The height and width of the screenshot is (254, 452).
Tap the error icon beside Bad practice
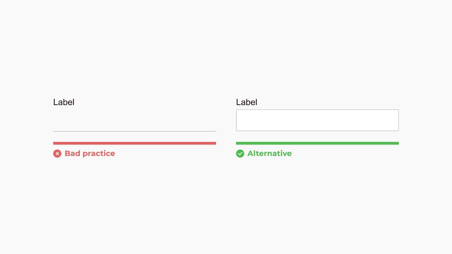click(x=57, y=154)
